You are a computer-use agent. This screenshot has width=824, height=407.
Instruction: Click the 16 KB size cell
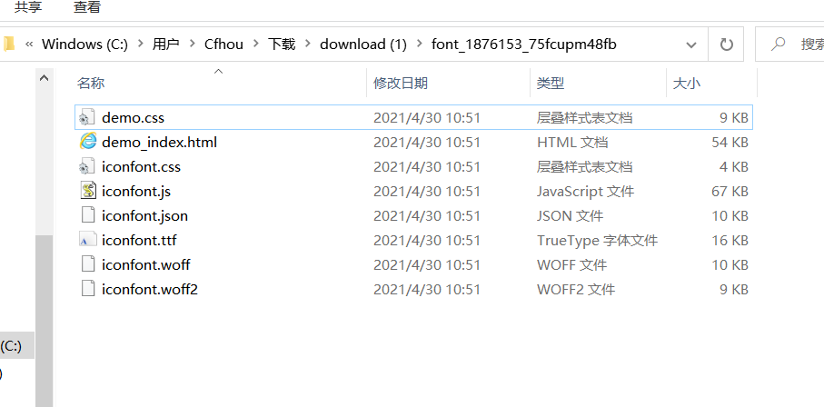[x=730, y=240]
